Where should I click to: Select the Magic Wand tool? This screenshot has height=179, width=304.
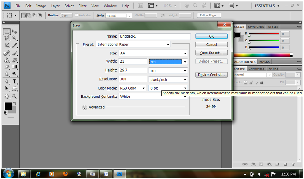click(15, 38)
